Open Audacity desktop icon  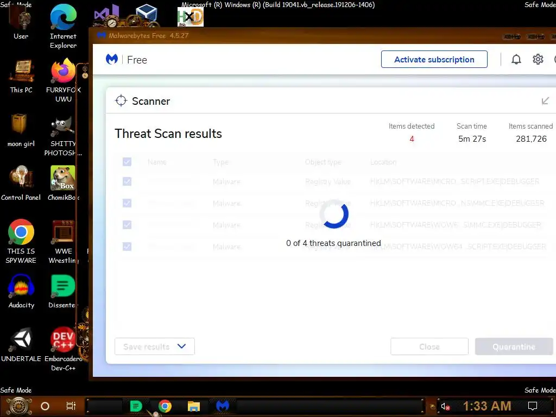(21, 292)
